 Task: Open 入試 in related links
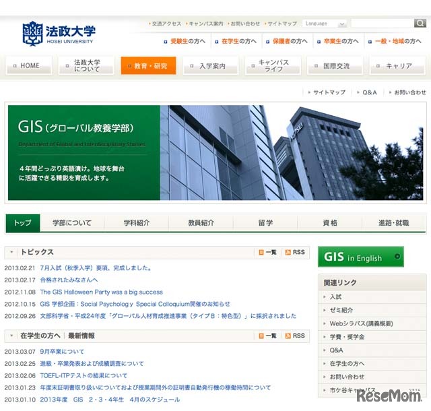click(x=372, y=297)
